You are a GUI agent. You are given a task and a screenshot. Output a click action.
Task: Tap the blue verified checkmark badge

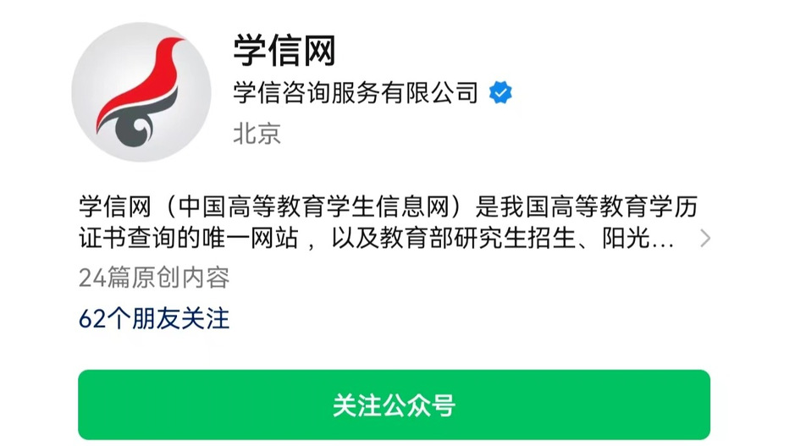coord(500,93)
